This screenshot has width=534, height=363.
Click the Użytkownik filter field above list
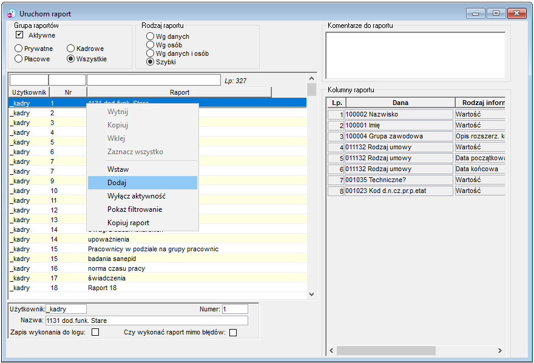click(29, 80)
